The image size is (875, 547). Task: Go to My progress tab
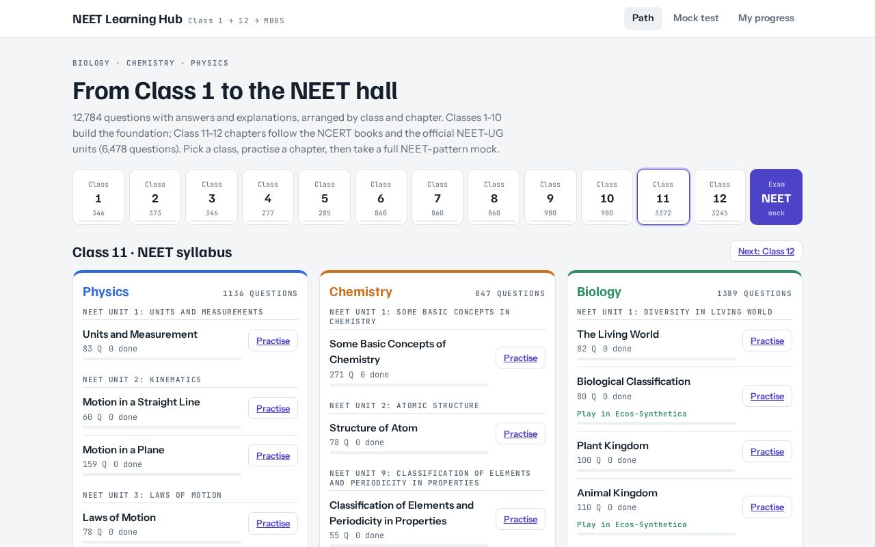766,18
